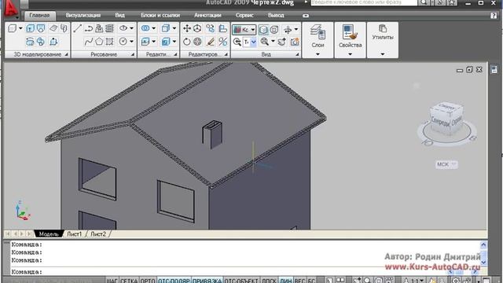Click the camera creation icon in View panel

coord(295,42)
